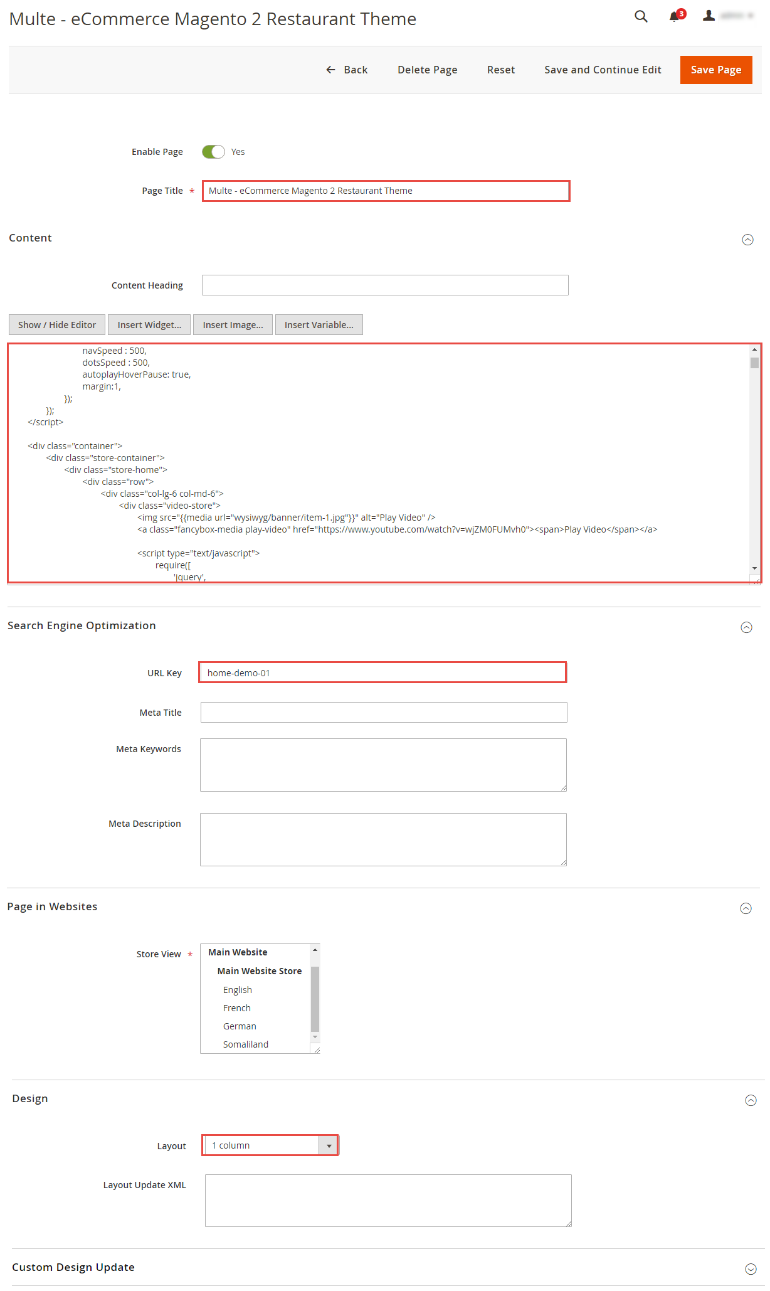Open Insert Widget dialog
Viewport: 770px width, 1291px height.
(149, 325)
